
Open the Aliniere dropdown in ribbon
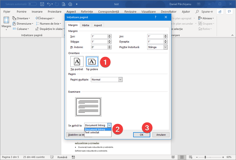pos(206,18)
